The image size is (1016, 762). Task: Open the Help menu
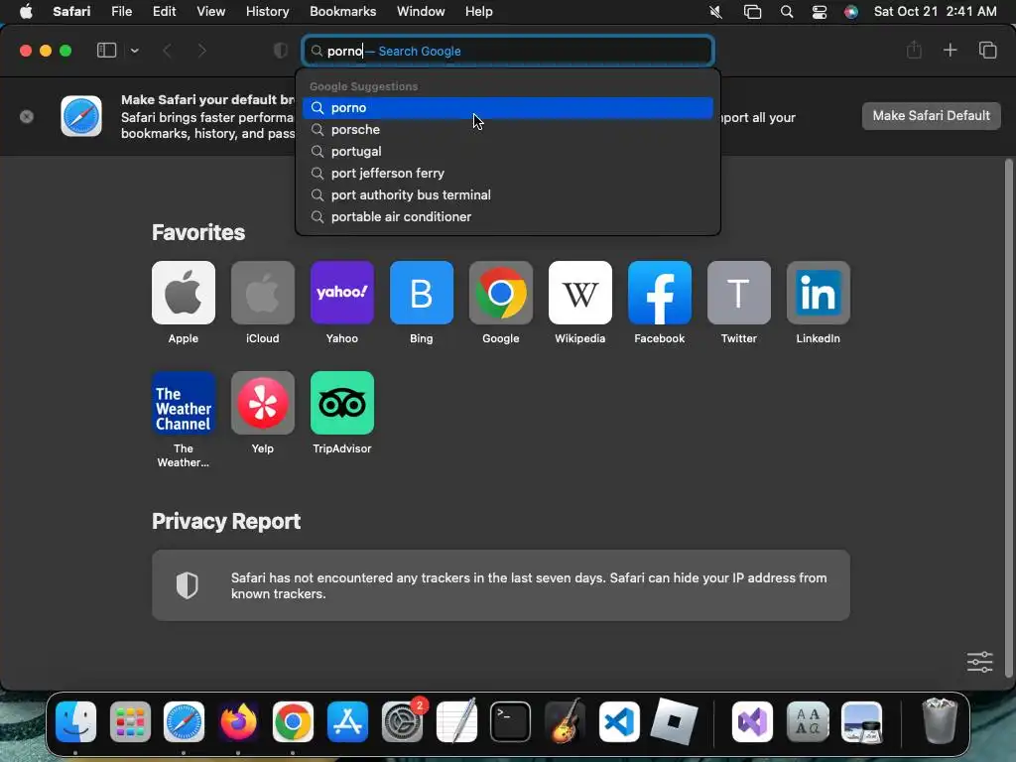tap(479, 12)
